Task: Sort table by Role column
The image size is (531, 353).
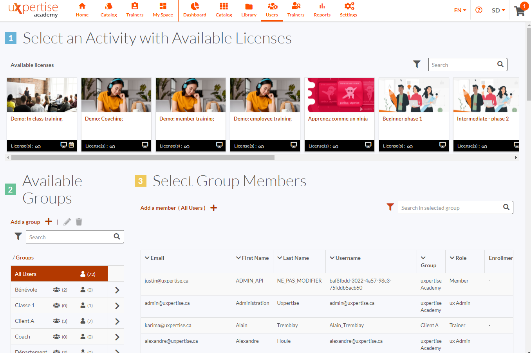Action: tap(458, 258)
